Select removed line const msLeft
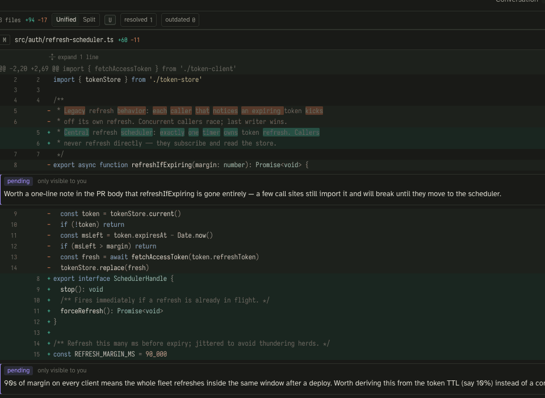The height and width of the screenshot is (398, 545). (272, 235)
